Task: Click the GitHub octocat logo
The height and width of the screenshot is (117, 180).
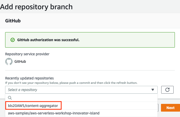Action: [x=9, y=61]
